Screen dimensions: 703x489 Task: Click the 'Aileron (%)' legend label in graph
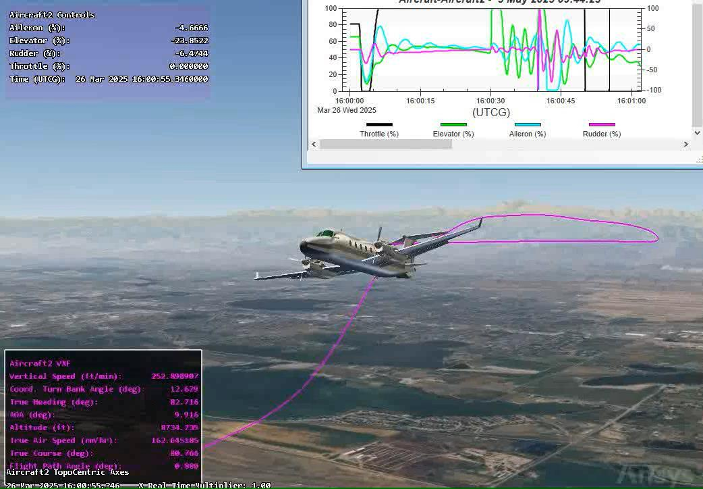click(528, 134)
